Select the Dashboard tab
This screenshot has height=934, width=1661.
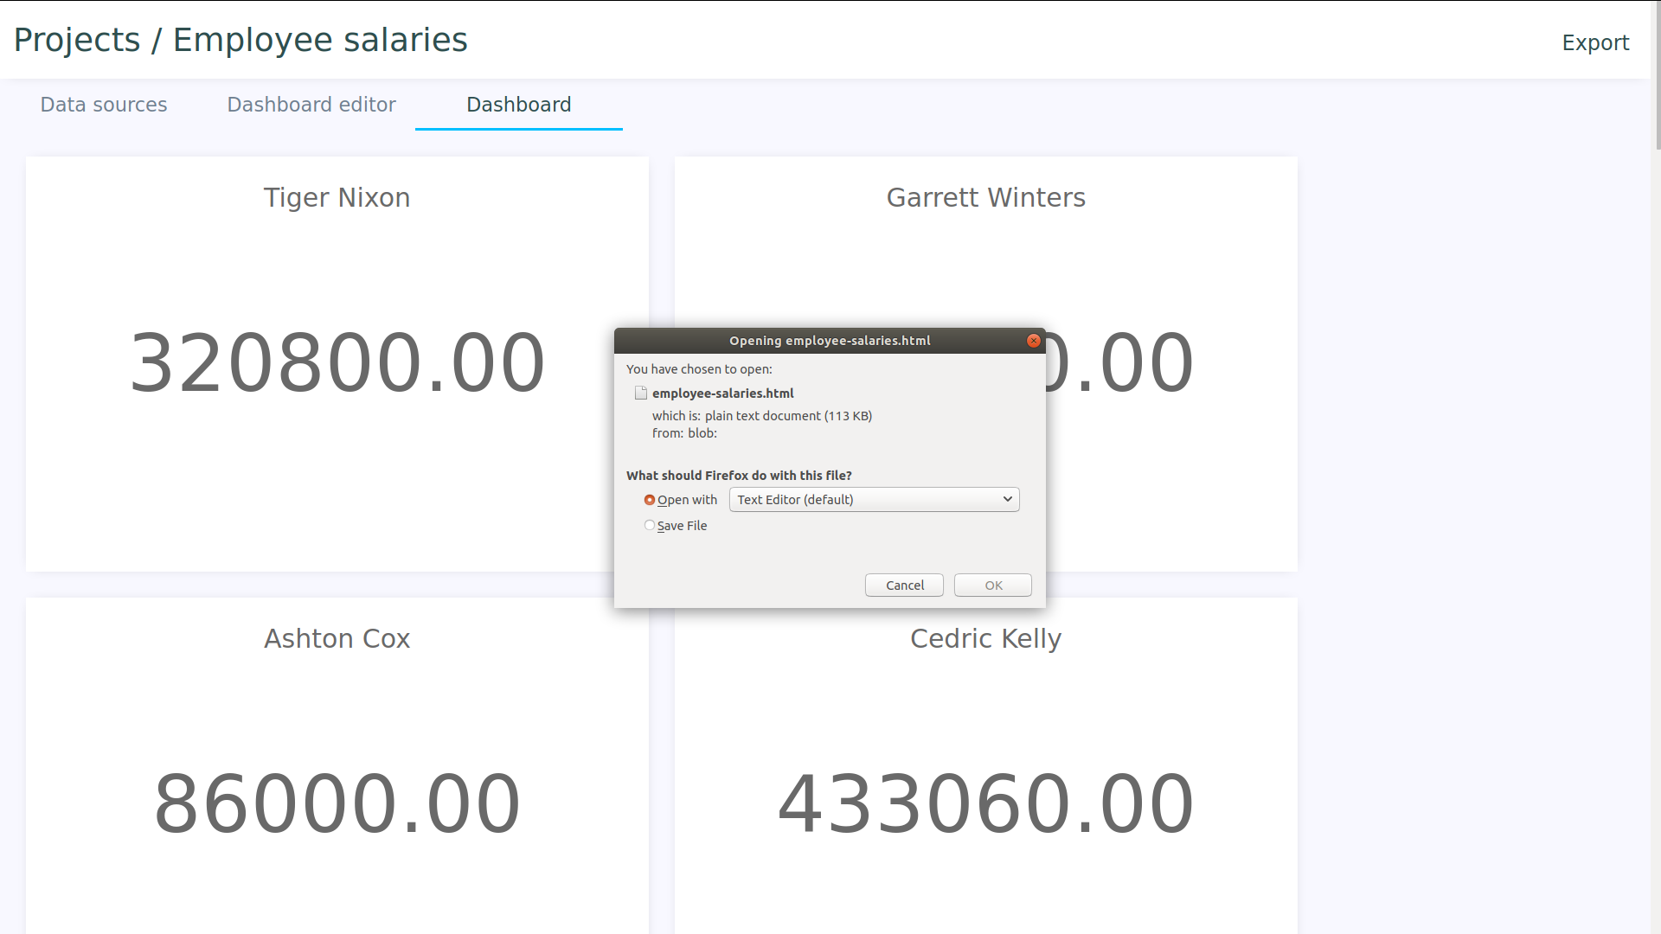[518, 105]
